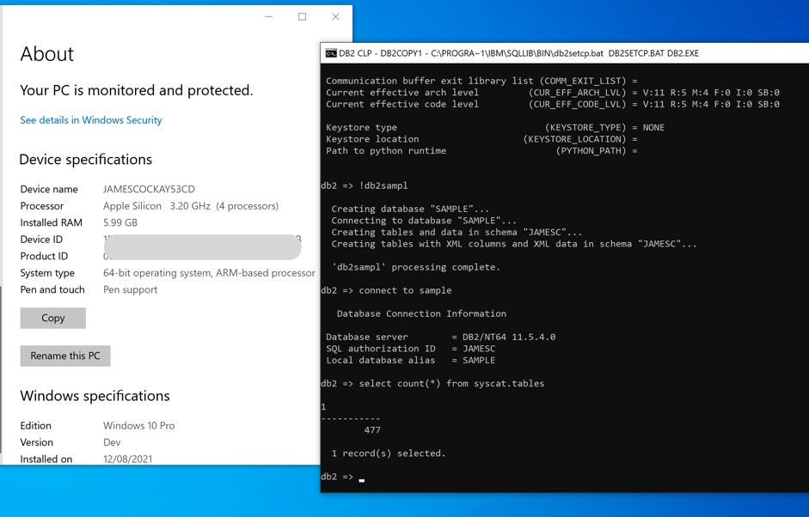Click the Creating database "SAMPLE" line
This screenshot has height=517, width=809.
(x=410, y=209)
